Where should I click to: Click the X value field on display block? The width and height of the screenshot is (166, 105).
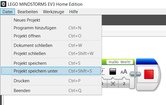tap(113, 84)
